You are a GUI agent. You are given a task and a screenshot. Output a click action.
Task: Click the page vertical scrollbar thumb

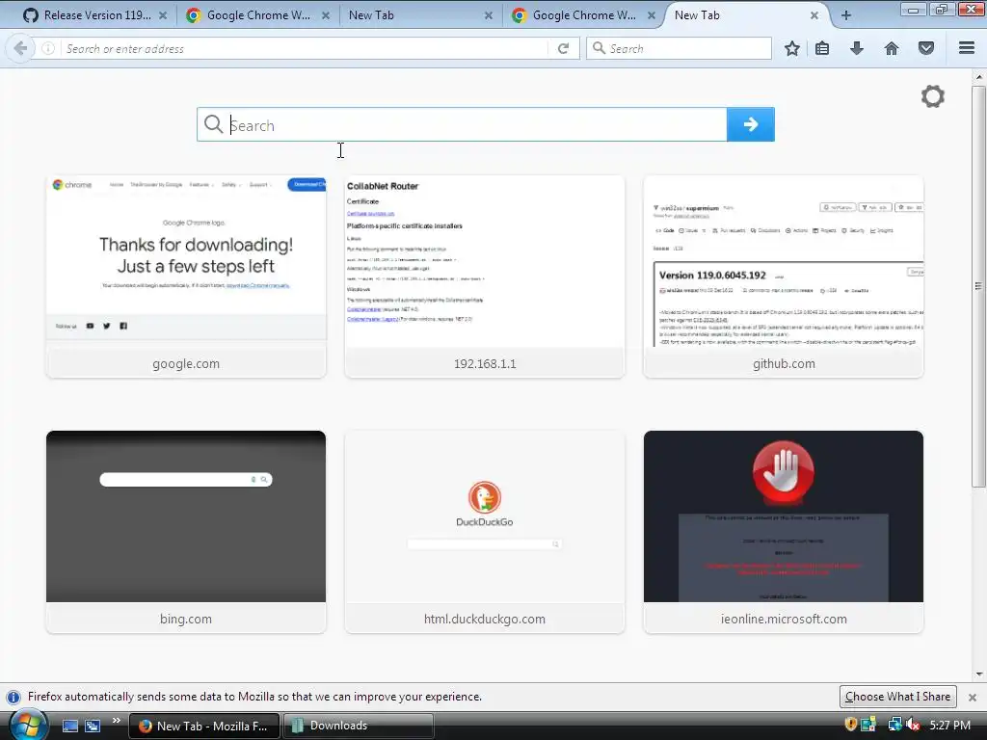[x=978, y=286]
